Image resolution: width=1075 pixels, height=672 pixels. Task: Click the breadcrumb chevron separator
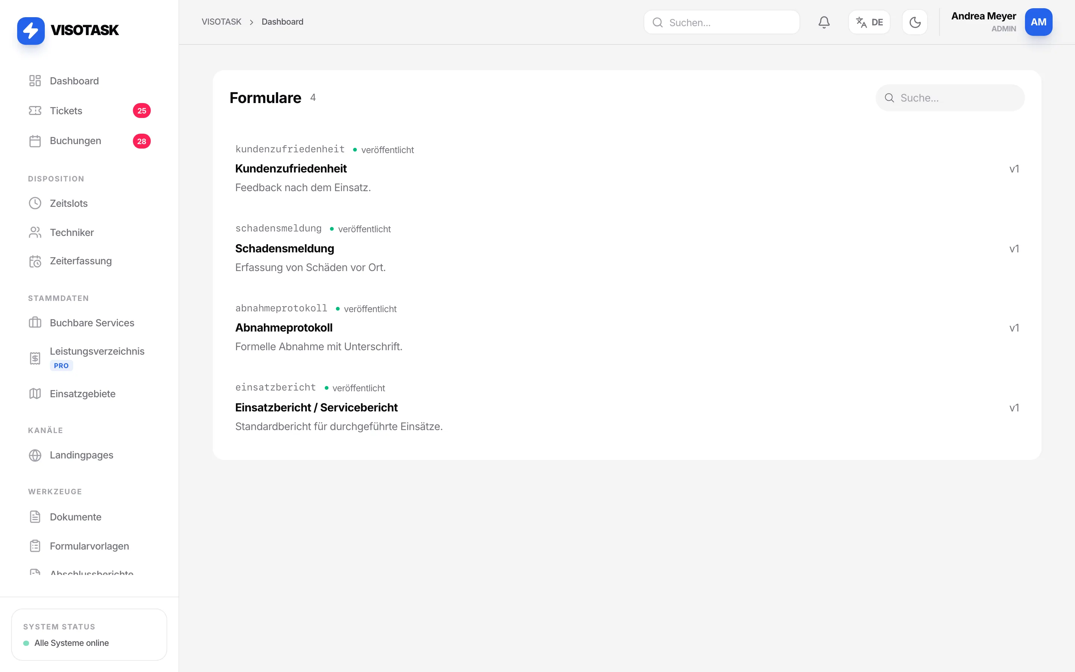pyautogui.click(x=252, y=22)
